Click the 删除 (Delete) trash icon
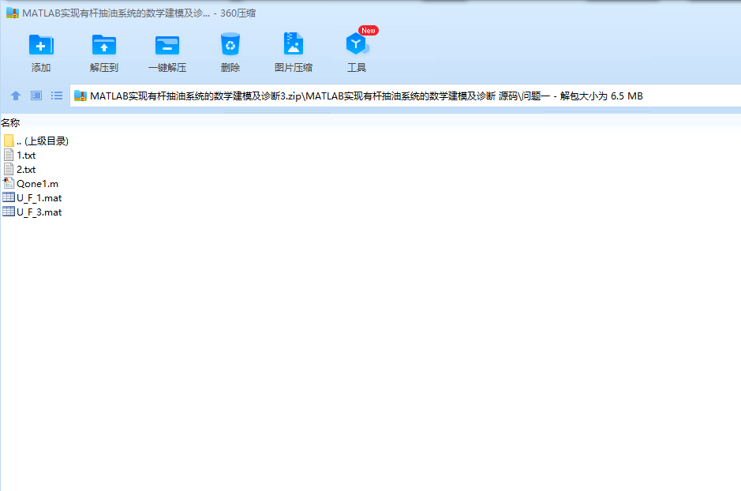 click(230, 44)
